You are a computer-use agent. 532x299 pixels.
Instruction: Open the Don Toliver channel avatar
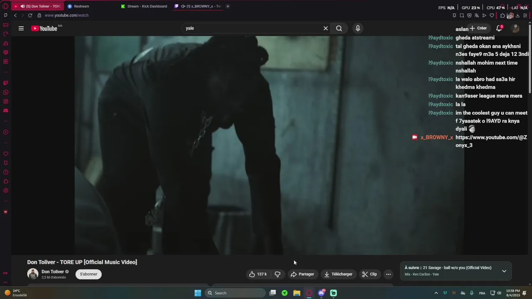[33, 274]
